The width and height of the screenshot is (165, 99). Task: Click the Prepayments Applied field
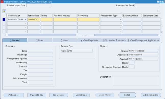pyautogui.click(x=40, y=59)
